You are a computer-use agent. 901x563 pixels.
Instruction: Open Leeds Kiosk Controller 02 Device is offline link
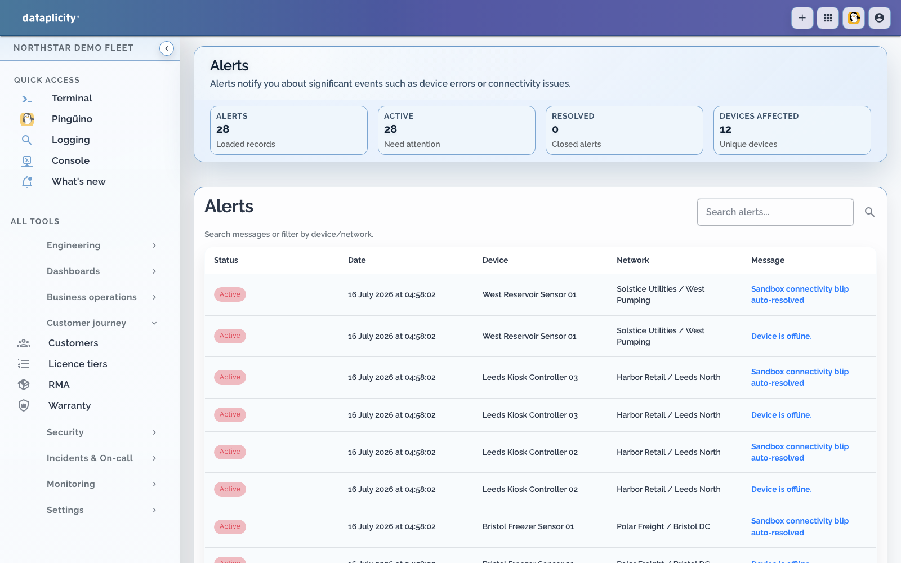coord(781,489)
